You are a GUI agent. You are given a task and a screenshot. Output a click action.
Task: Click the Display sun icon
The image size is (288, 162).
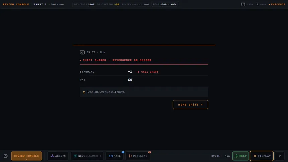[255, 156]
